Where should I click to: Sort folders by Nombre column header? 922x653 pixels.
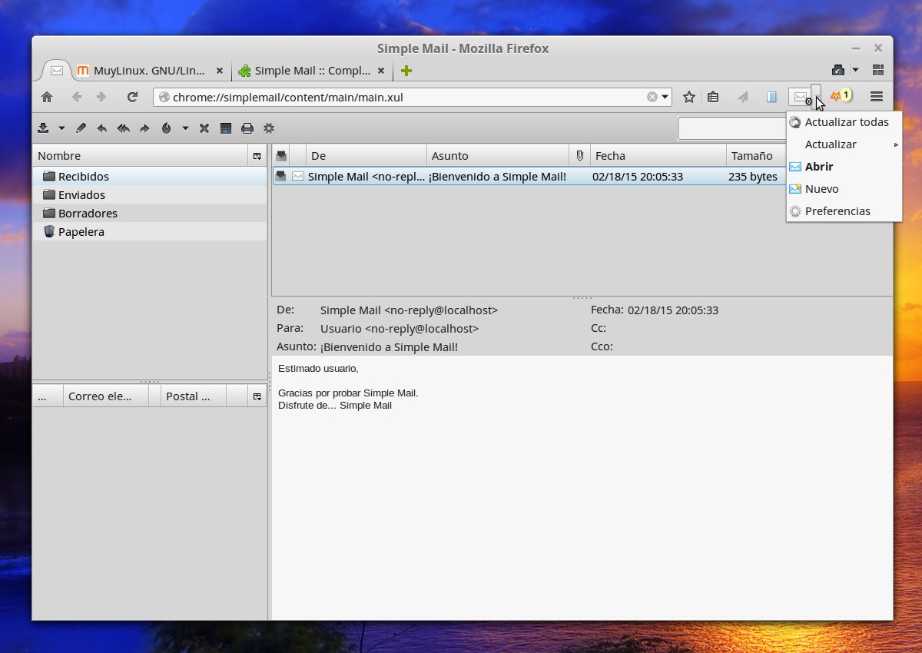(x=141, y=156)
